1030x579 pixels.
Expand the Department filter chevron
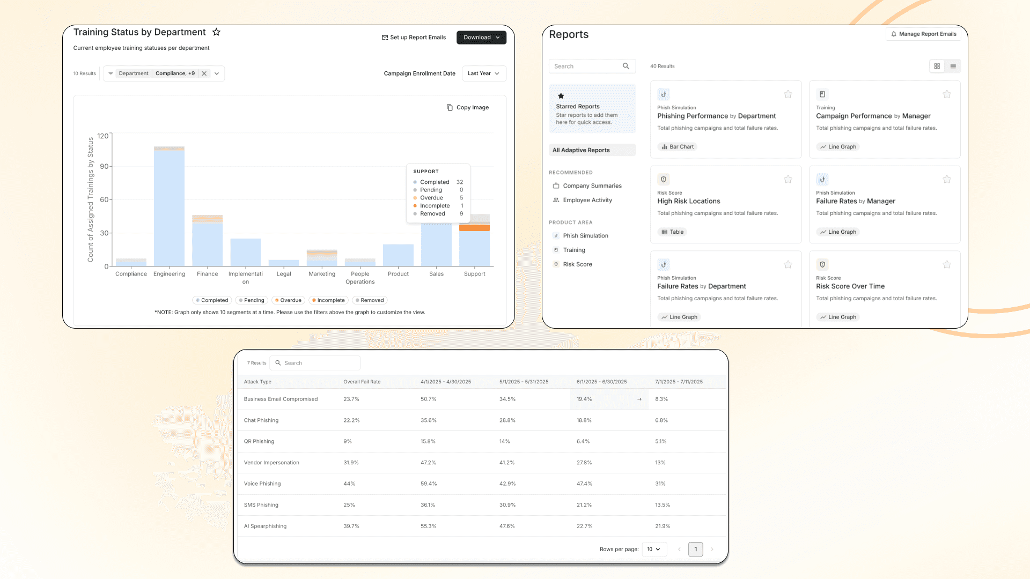pos(217,73)
